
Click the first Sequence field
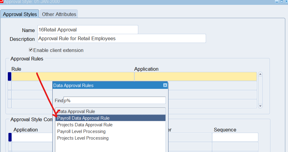235,137
